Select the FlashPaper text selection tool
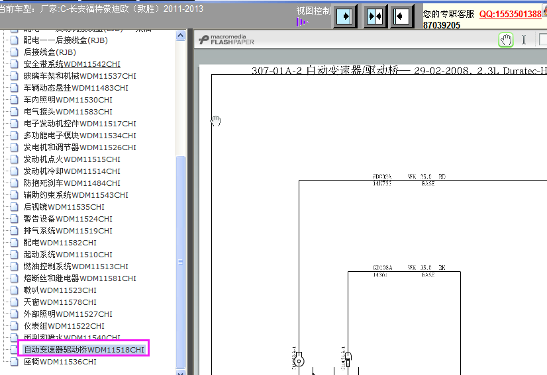This screenshot has width=547, height=375. [x=524, y=40]
